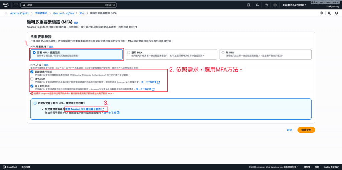Go to the User pool - vxj5ws breadcrumb
This screenshot has height=170, width=342.
[x=63, y=13]
